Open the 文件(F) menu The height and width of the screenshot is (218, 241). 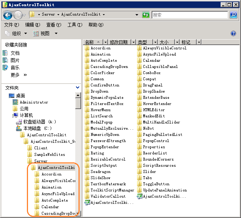[x=12, y=25]
